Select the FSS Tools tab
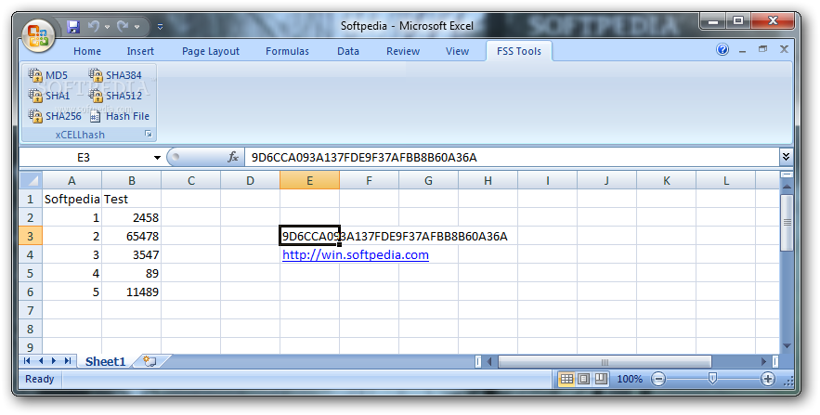 pos(519,51)
